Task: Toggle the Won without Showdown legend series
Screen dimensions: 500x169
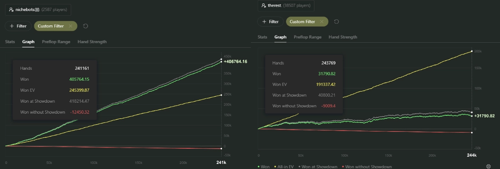Action: 367,166
